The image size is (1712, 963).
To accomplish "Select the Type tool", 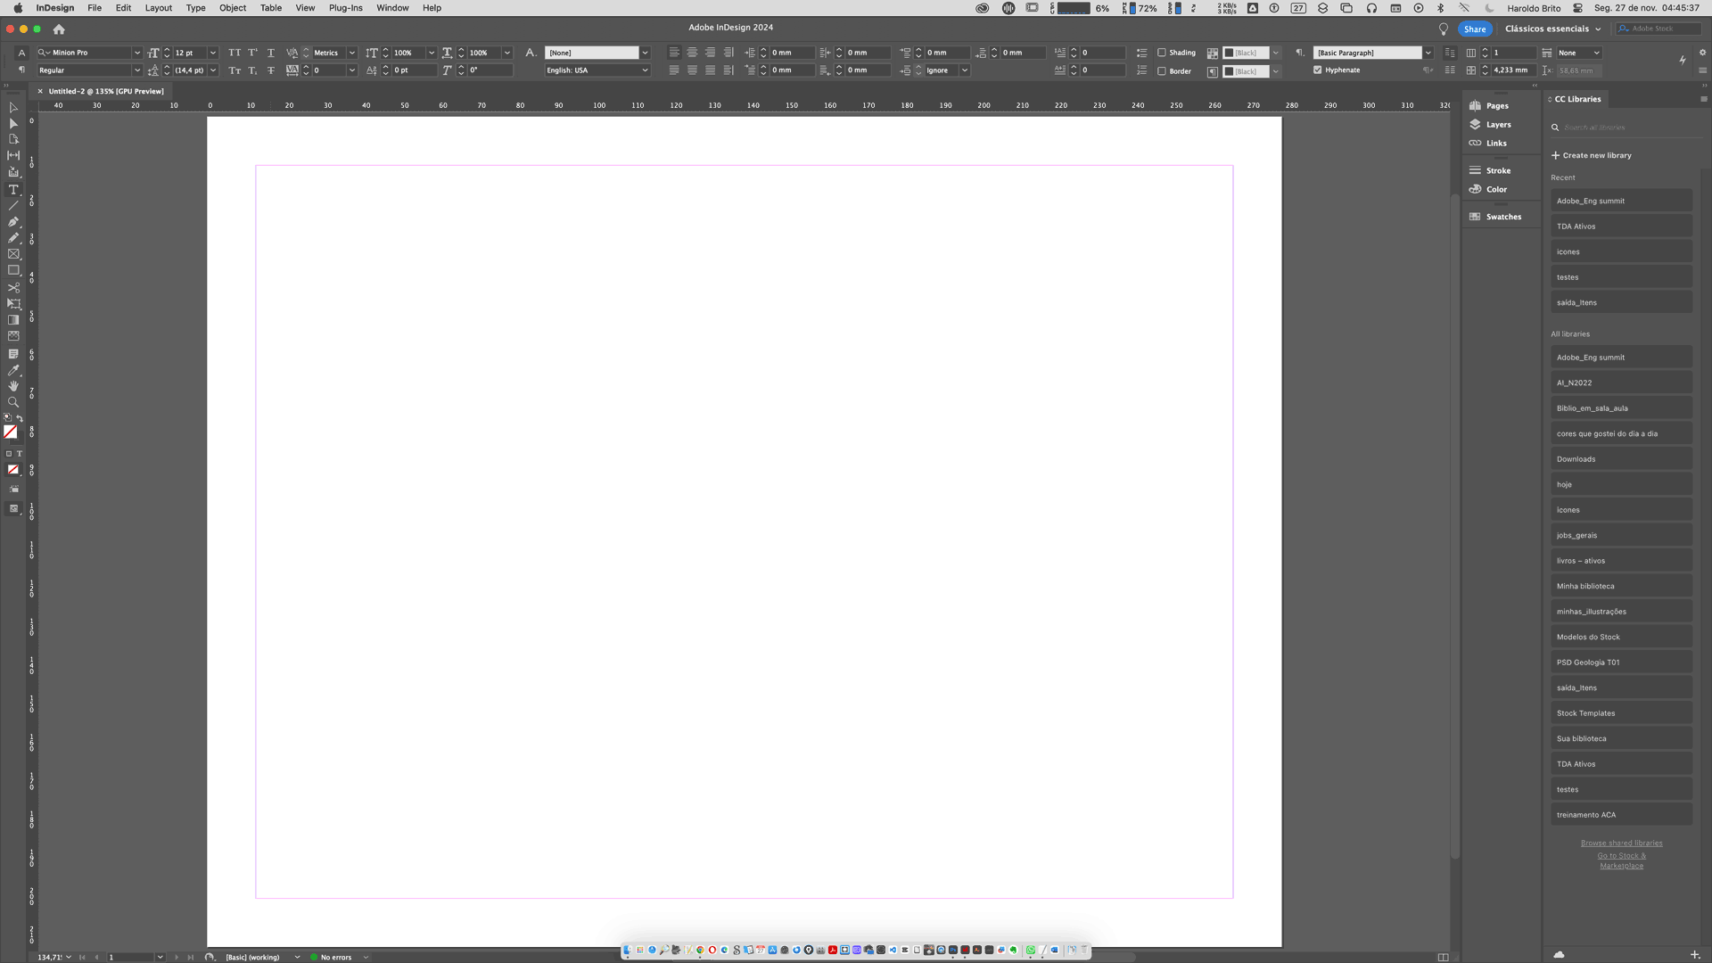I will (13, 190).
